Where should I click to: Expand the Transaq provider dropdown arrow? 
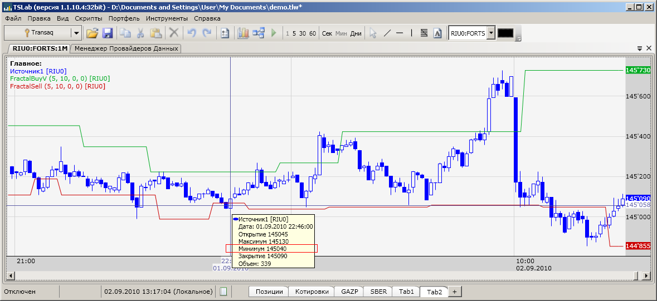[x=76, y=33]
